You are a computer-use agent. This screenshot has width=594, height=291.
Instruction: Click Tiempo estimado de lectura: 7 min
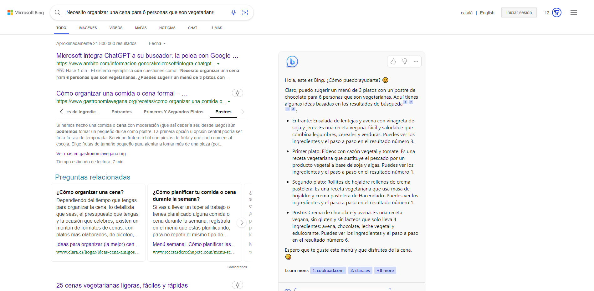point(90,162)
